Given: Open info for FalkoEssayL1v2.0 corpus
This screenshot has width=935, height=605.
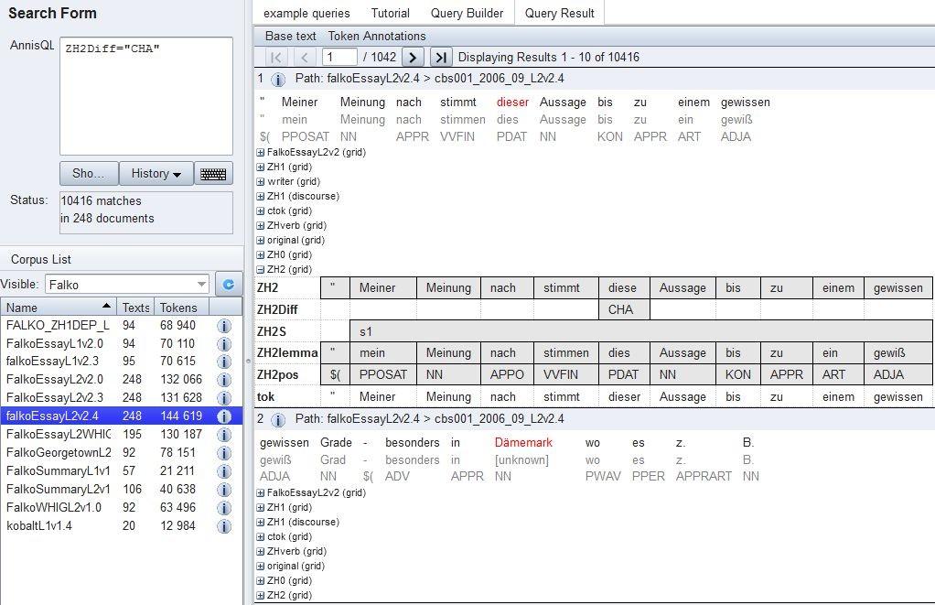Looking at the screenshot, I should point(223,344).
